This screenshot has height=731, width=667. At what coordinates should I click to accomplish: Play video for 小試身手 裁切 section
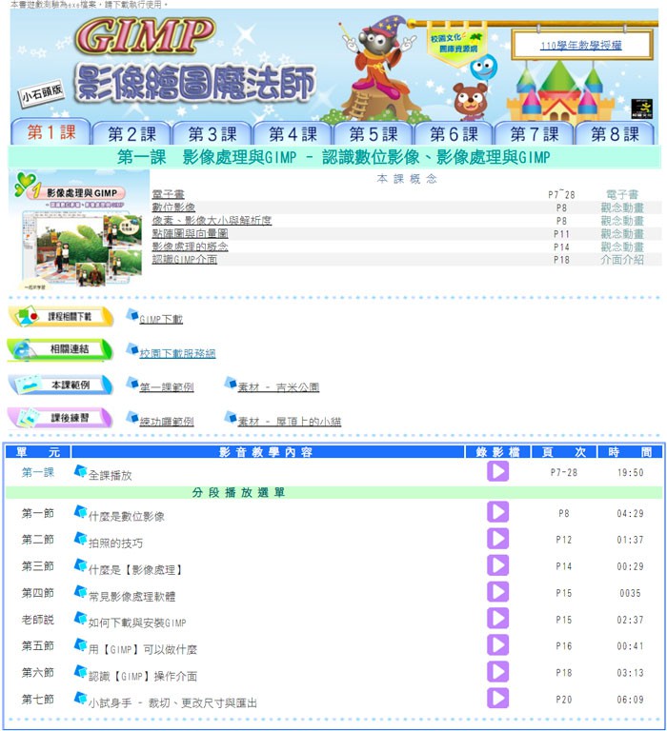click(x=497, y=699)
